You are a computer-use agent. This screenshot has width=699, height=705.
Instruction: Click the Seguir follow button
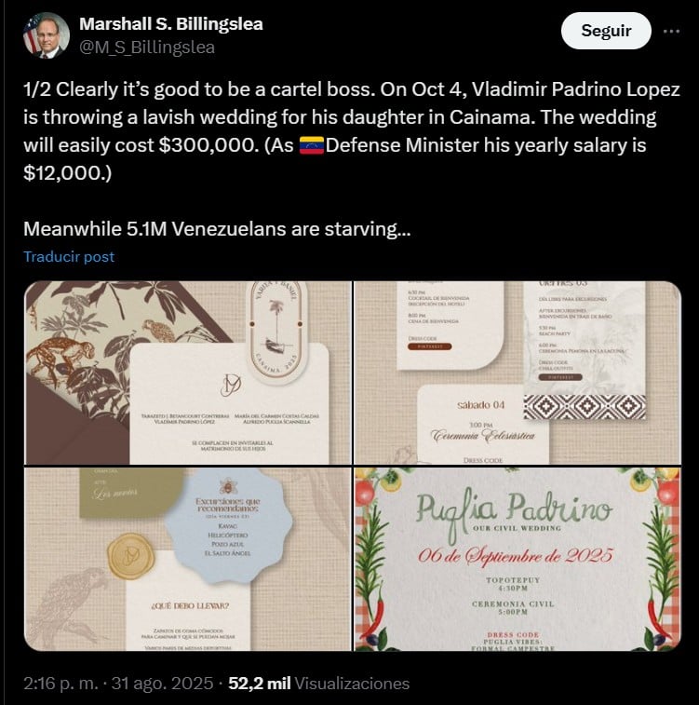point(606,31)
